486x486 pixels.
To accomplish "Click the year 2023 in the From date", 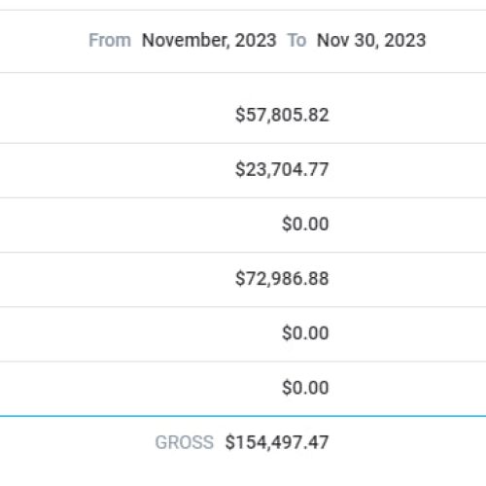I will pos(256,41).
